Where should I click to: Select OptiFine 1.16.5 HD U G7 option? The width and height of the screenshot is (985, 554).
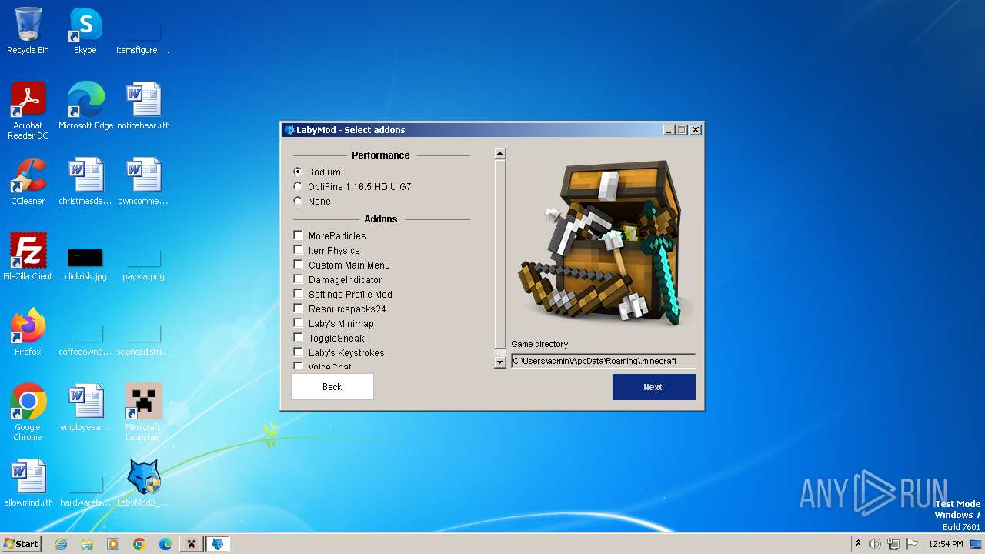[299, 186]
